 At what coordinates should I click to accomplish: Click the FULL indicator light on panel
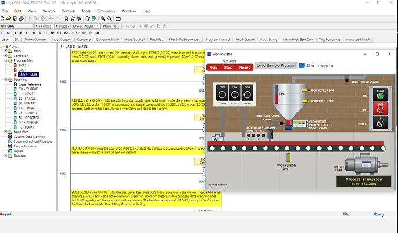point(248,95)
